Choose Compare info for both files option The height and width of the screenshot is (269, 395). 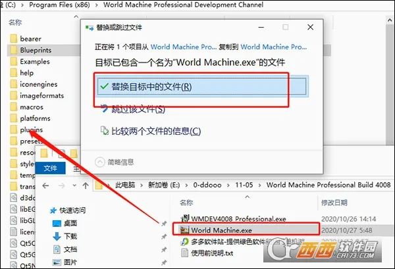coord(151,131)
